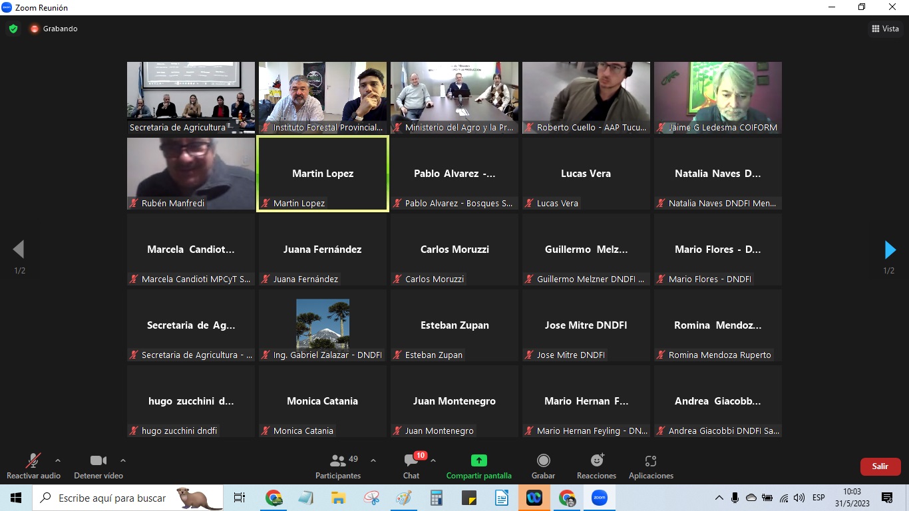Toggle microphone with Reactivar audio

pos(33,466)
